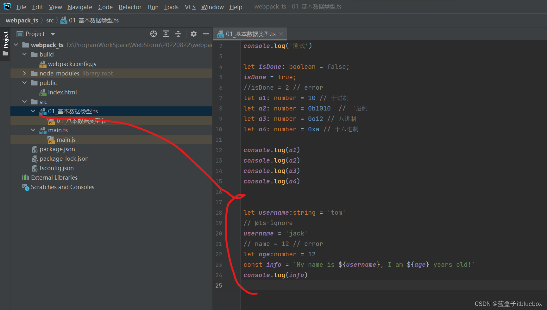Viewport: 547px width, 310px height.
Task: Click Expand All icon in Project panel
Action: (166, 34)
